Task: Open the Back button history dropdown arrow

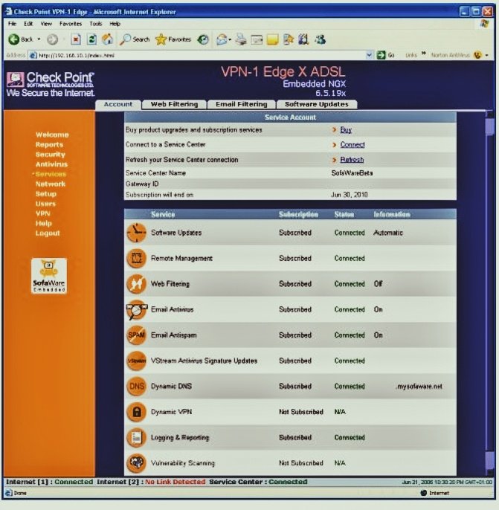Action: (x=39, y=39)
